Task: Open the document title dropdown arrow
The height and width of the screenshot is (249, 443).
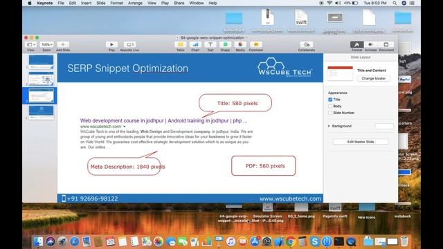Action: (246, 38)
